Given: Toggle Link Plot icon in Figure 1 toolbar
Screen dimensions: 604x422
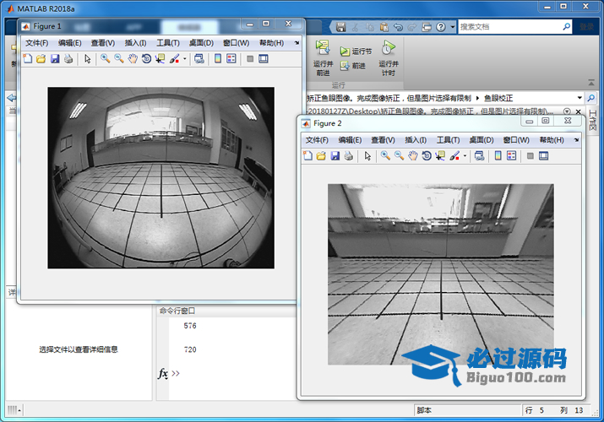Looking at the screenshot, I should point(199,59).
